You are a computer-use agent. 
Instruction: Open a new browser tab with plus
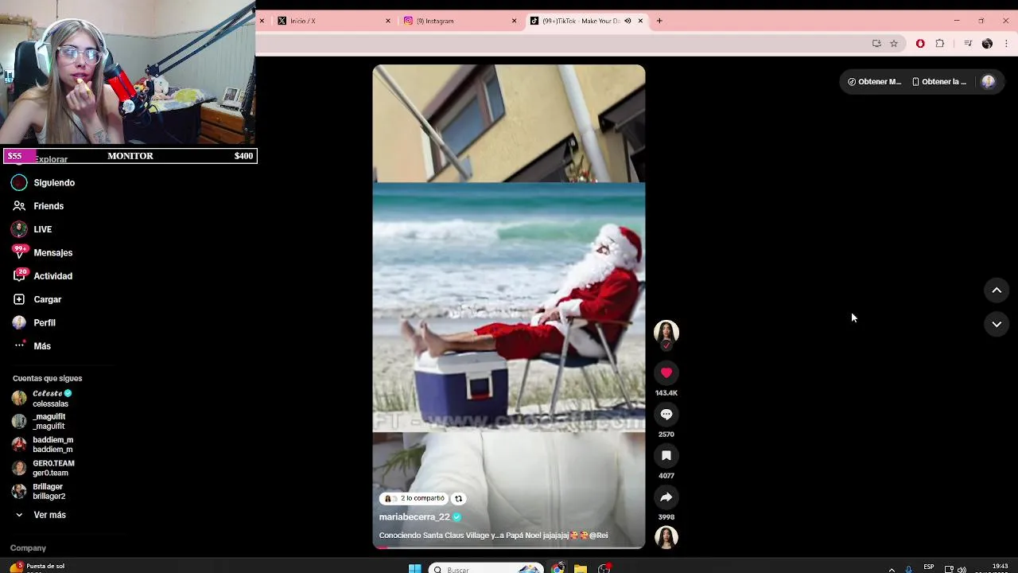[659, 21]
